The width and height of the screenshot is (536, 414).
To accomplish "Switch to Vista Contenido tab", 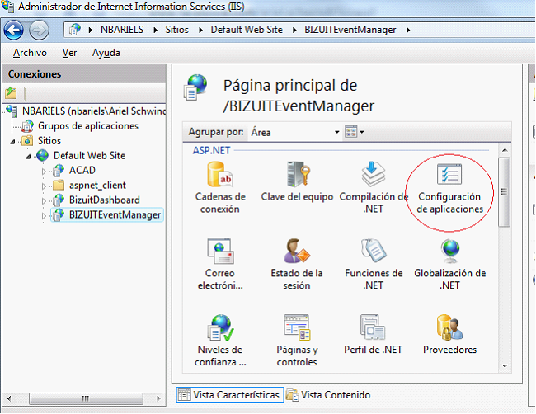I will click(x=328, y=395).
